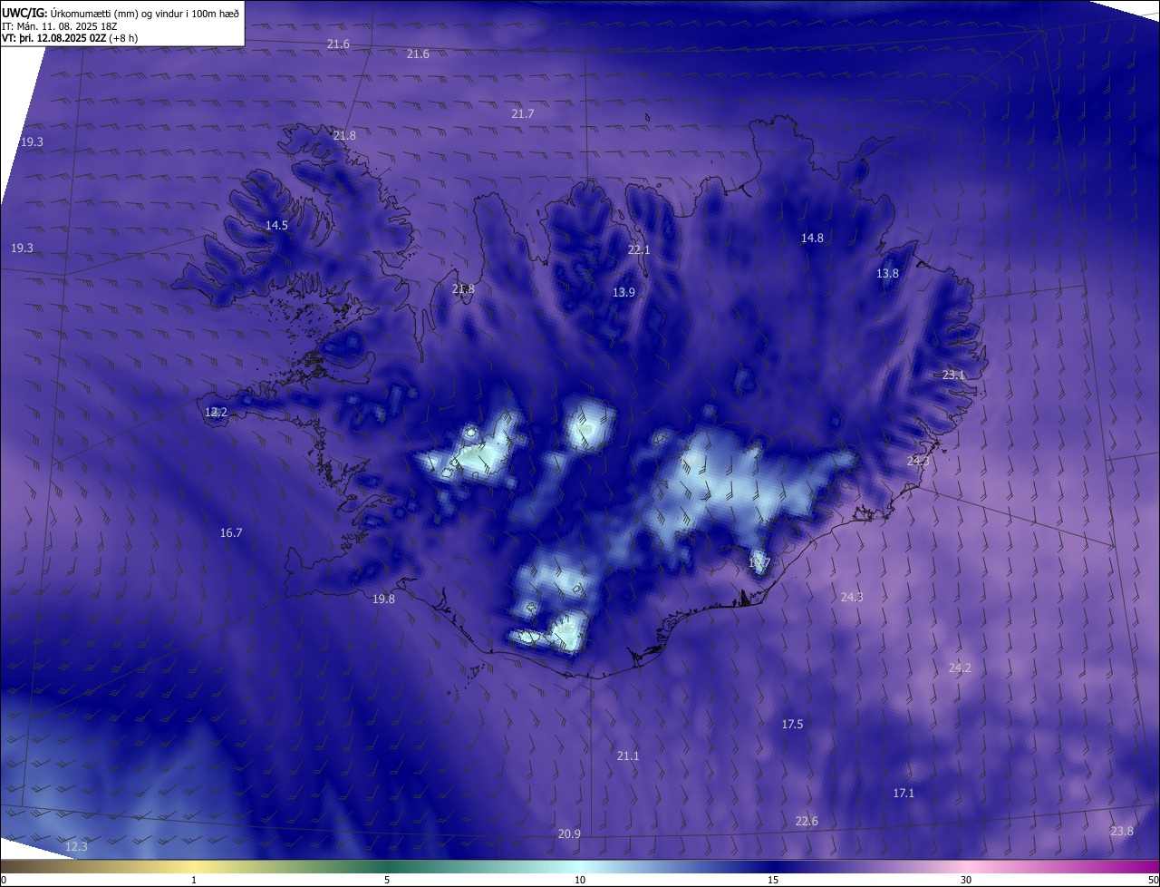Screen dimensions: 1160x887
Task: Click the VT: þri. 12.08.2025 02Z line
Action: tap(70, 38)
